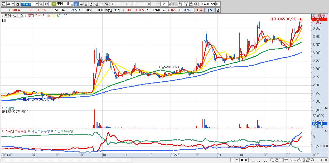Image resolution: width=329 pixels, height=163 pixels.
Task: Click the zoom magnifier icon at bottom
Action: [x=313, y=160]
